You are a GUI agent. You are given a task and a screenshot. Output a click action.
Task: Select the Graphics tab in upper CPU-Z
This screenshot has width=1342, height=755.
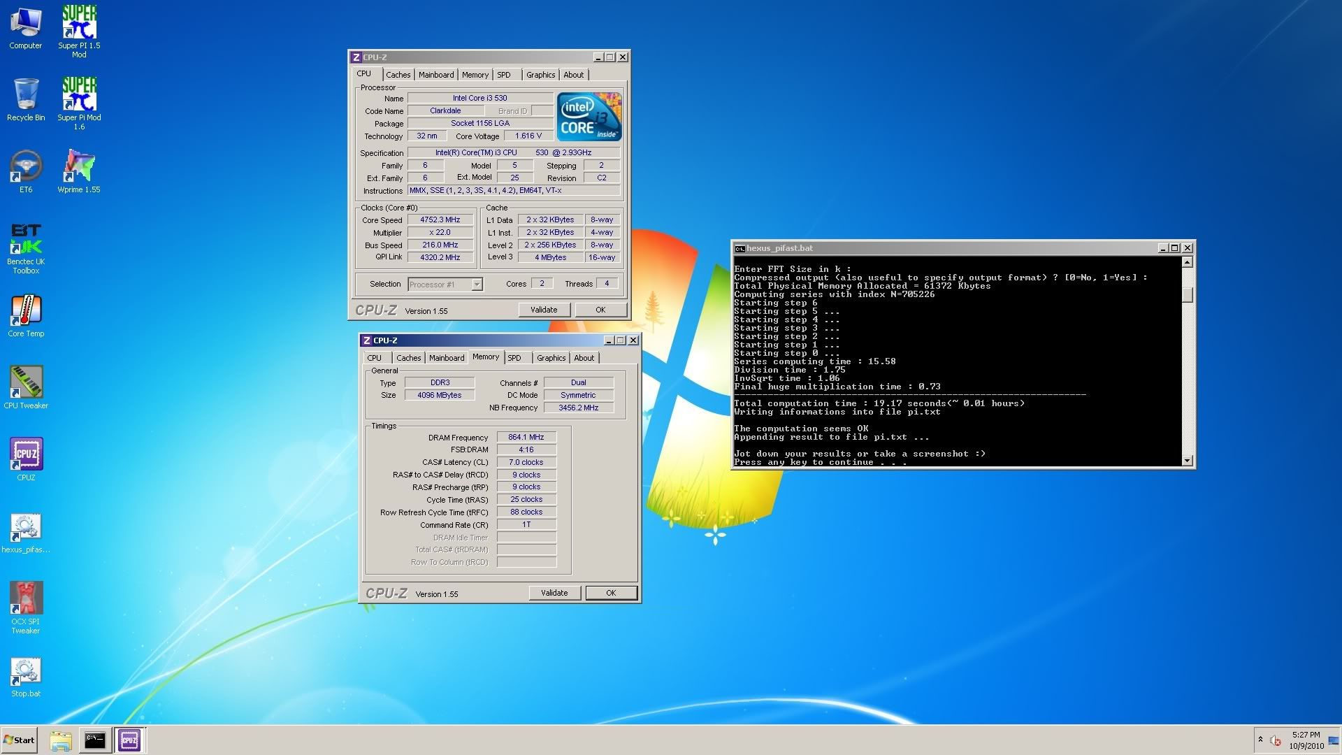pos(540,75)
